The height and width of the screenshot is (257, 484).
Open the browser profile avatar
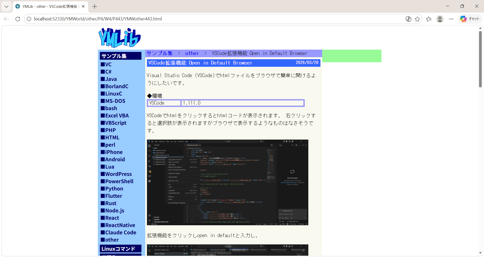point(440,19)
